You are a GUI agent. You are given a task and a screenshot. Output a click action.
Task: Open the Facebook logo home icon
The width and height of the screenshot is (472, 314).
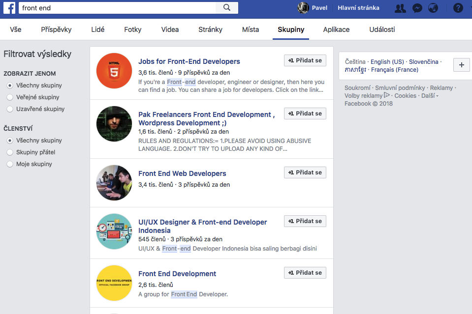click(9, 8)
